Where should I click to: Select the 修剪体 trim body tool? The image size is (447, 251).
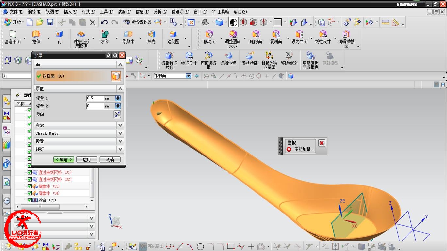click(128, 37)
